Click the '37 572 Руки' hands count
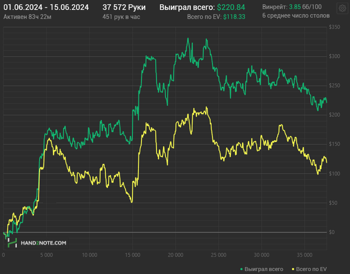The height and width of the screenshot is (274, 350). (x=124, y=7)
